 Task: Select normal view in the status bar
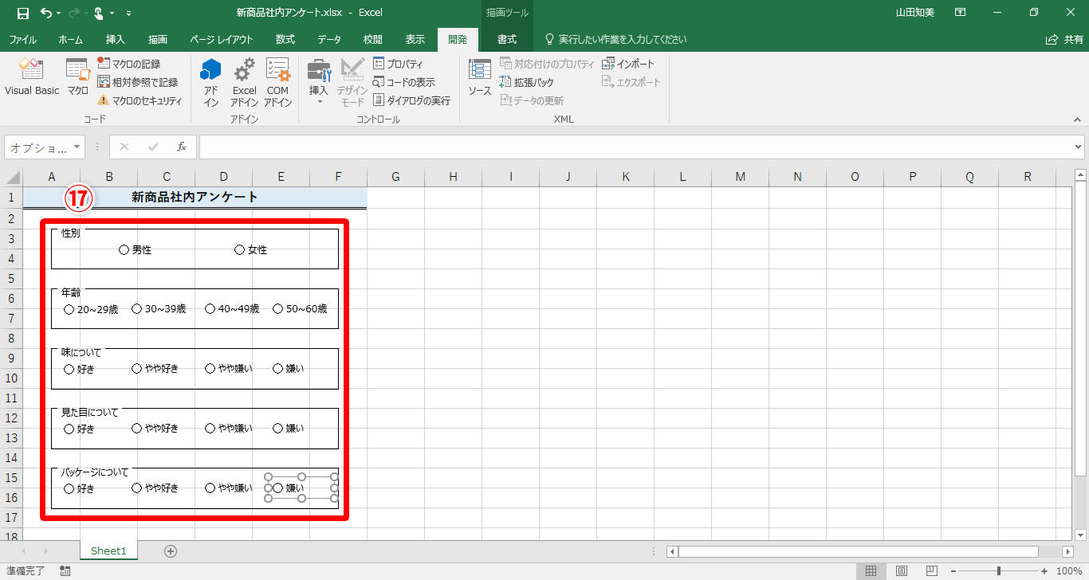[x=871, y=570]
